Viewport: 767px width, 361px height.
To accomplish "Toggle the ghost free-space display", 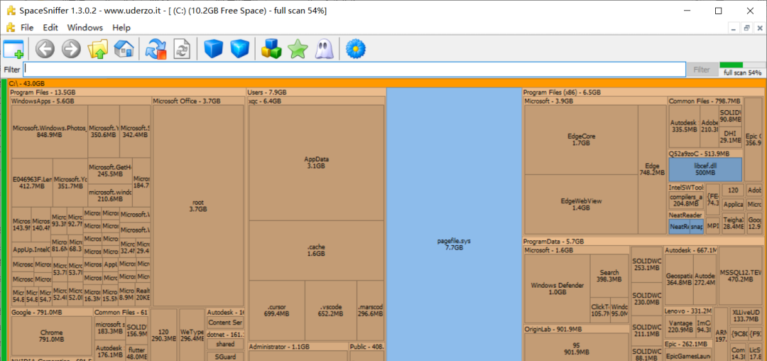I will tap(324, 49).
